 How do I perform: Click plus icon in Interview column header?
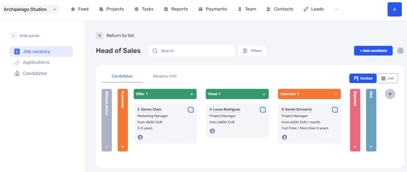tap(336, 94)
